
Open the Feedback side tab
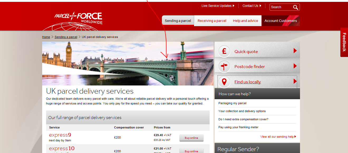pos(344,42)
